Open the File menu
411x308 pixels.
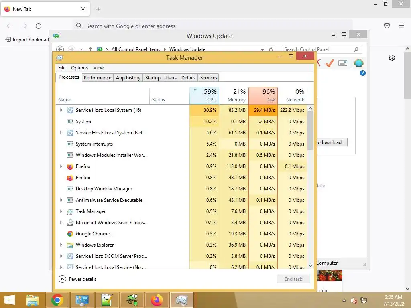coord(62,67)
